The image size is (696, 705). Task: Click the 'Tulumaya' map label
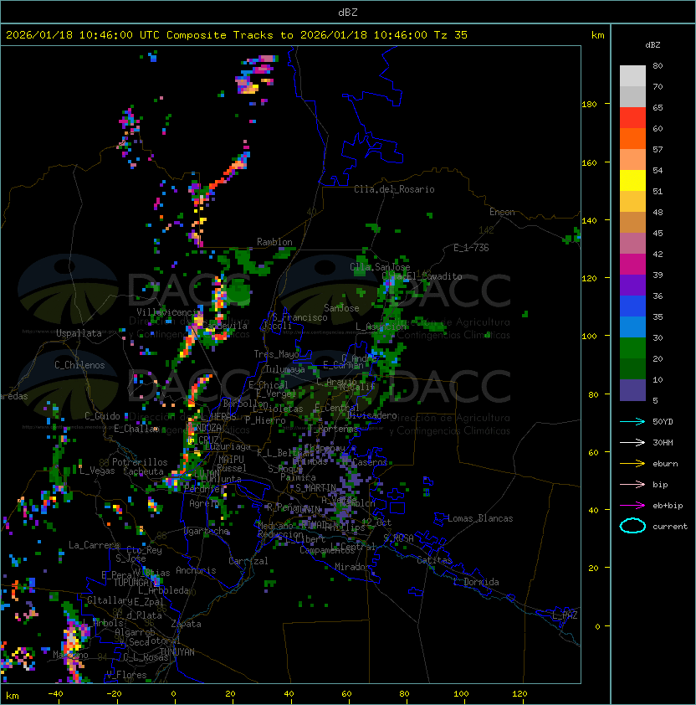[285, 369]
